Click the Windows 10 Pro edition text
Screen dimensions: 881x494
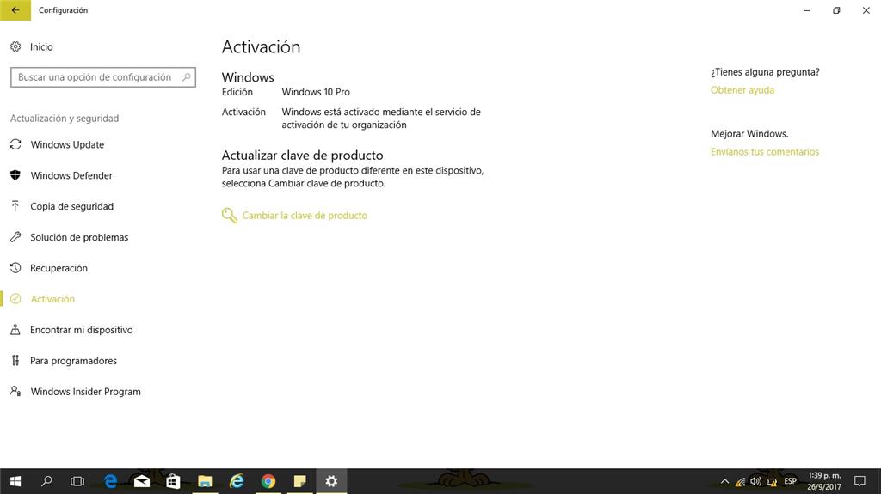click(x=316, y=92)
